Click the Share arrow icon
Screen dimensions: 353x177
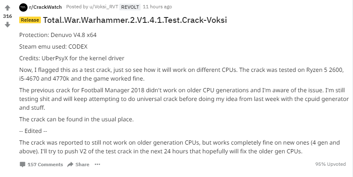point(70,165)
